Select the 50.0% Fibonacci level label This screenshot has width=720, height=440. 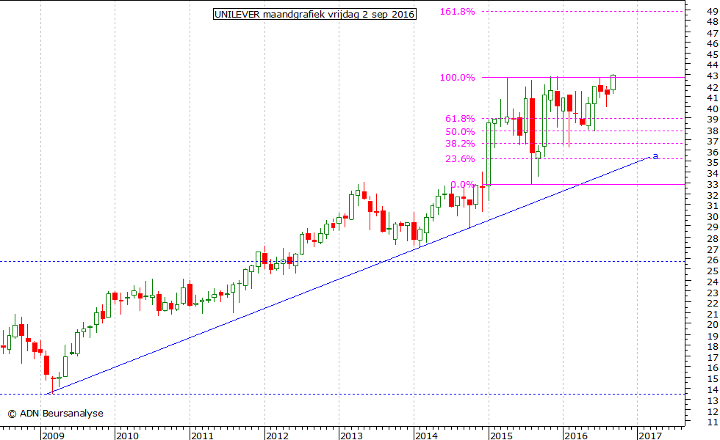(x=460, y=132)
